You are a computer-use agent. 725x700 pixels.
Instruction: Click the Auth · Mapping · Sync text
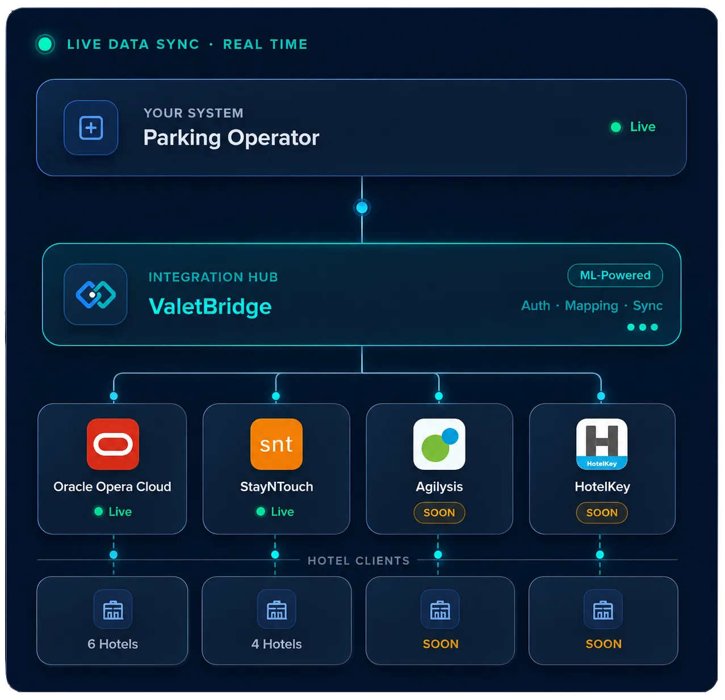tap(592, 306)
